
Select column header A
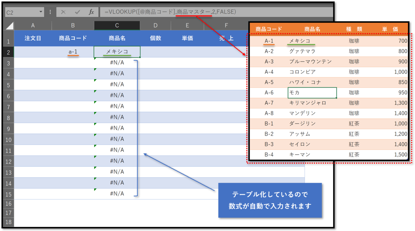click(33, 25)
